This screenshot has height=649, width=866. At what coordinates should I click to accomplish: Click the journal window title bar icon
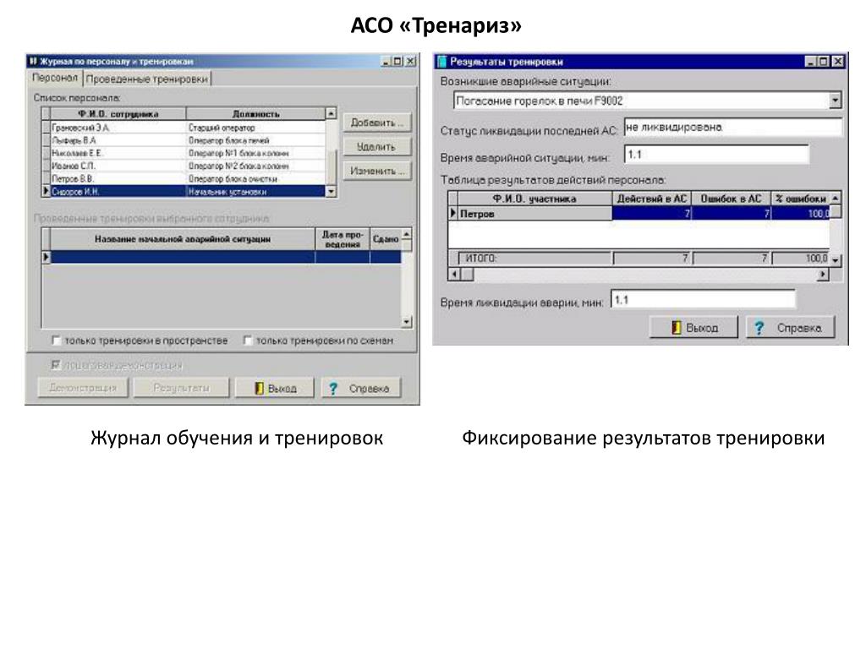point(33,61)
